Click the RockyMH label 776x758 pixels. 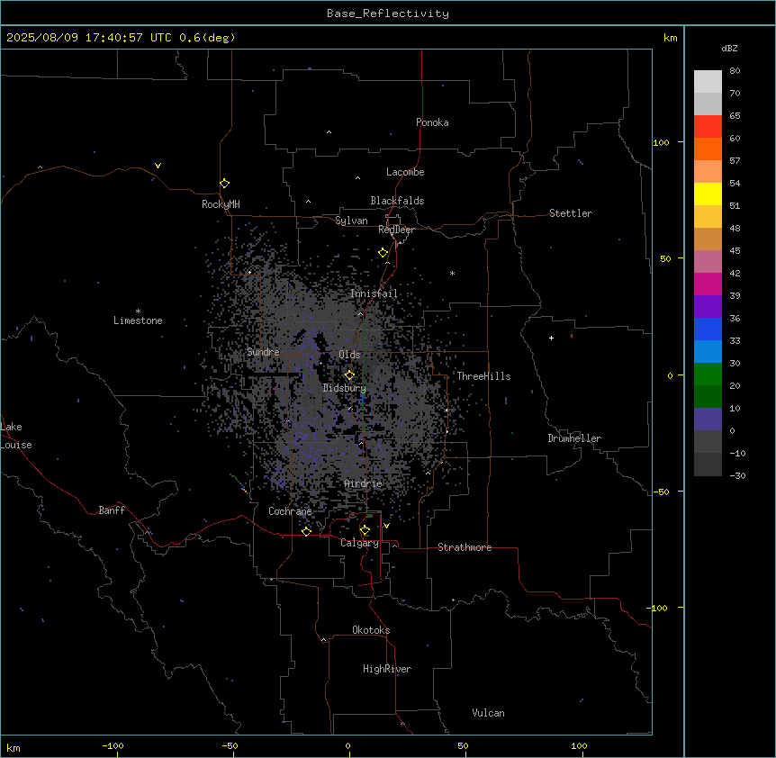coord(221,204)
